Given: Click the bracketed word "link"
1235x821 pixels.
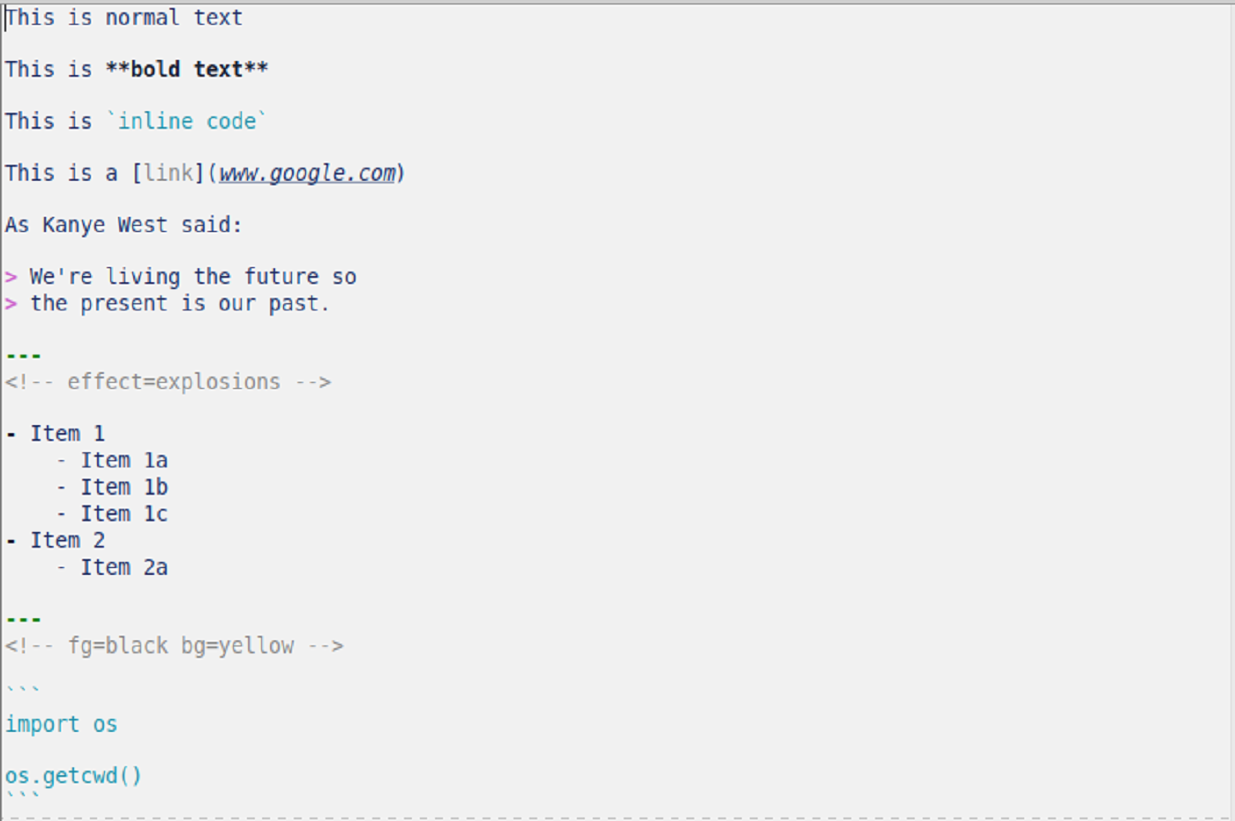Looking at the screenshot, I should (168, 173).
